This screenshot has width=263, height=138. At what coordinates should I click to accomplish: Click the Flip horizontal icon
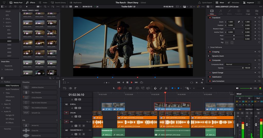(227, 42)
